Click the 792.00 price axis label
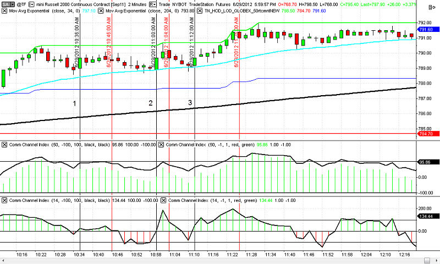 (424, 23)
